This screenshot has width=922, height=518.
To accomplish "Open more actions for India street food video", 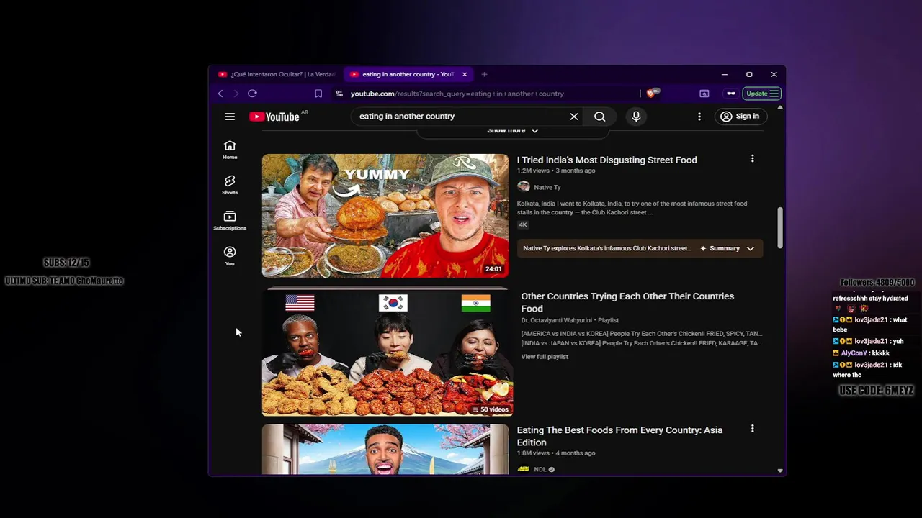I will (x=753, y=158).
